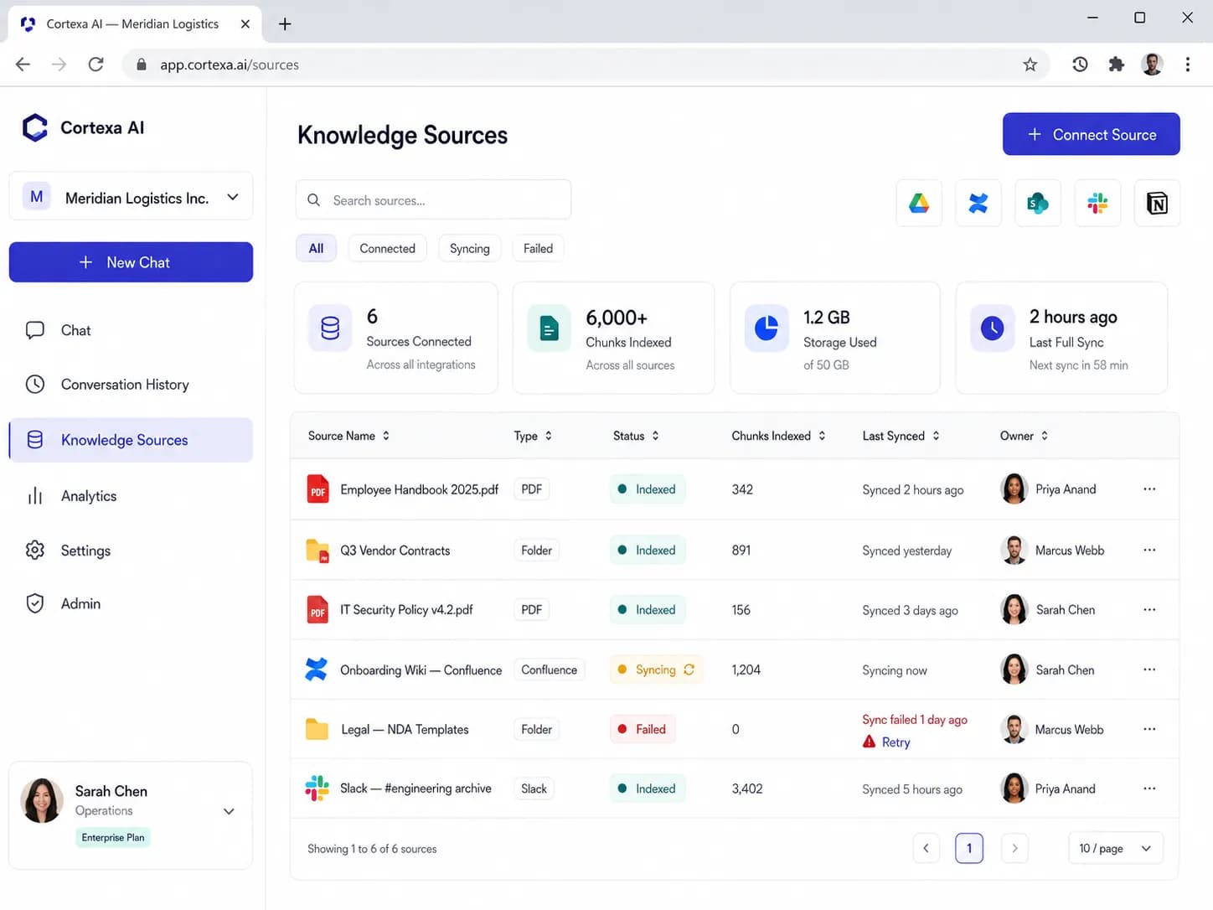Screen dimensions: 1213x910
Task: Open row menu for Employee Handbook 2025.pdf
Action: coord(1149,489)
